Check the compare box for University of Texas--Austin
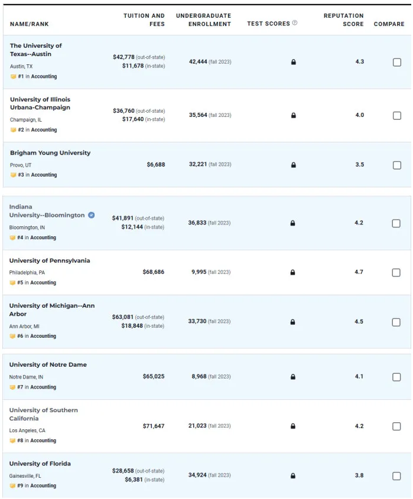413x499 pixels. [x=396, y=62]
